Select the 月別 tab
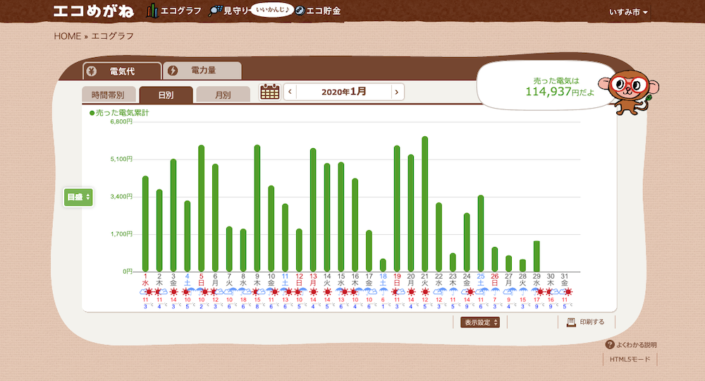Screen dimensions: 705x381 point(223,95)
